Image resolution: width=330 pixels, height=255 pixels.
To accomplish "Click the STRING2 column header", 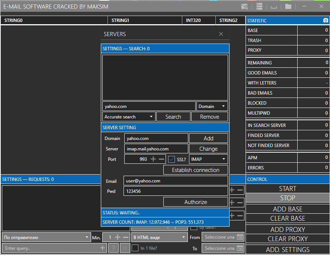I will tap(230, 20).
